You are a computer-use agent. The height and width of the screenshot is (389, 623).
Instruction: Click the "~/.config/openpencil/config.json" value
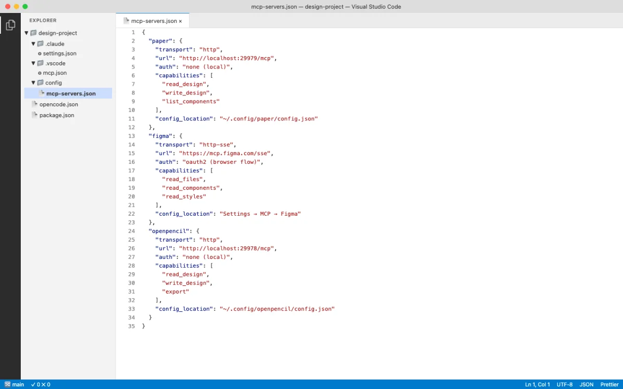277,309
